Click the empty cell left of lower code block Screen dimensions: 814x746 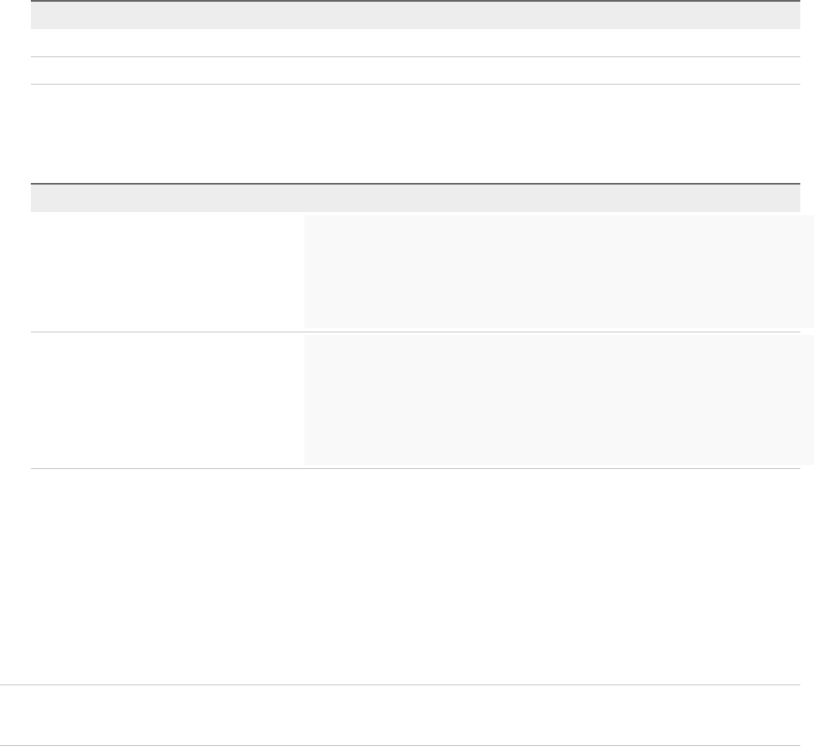(x=168, y=400)
